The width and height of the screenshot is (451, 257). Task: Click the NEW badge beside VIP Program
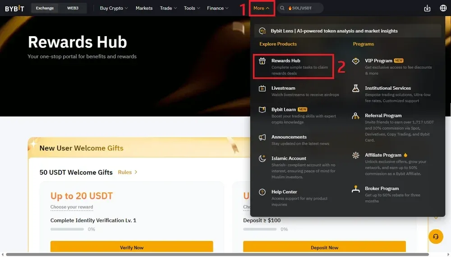[x=399, y=61]
